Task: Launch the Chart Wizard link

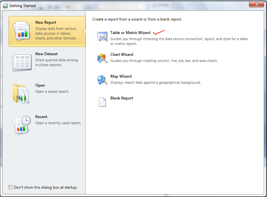Action: tap(122, 55)
